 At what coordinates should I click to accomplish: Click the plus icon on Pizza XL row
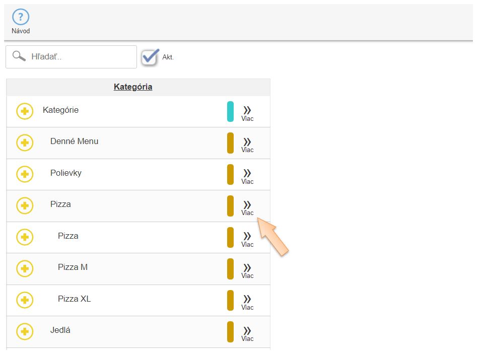coord(25,300)
